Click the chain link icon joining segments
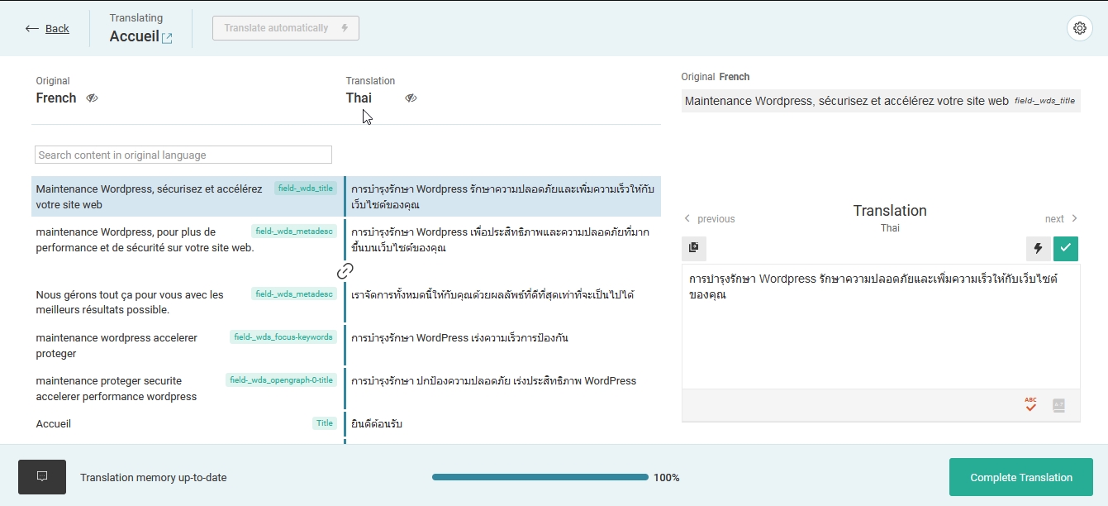Viewport: 1108px width, 506px height. tap(345, 271)
